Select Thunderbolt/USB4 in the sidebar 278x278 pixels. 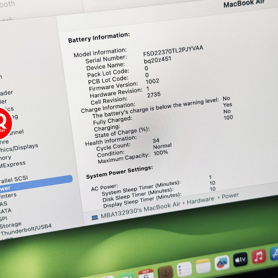pos(26,230)
